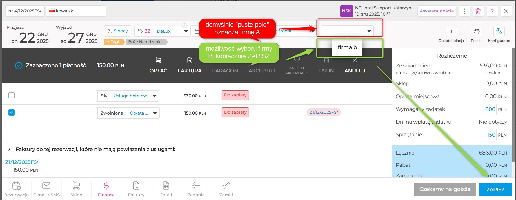Select firma b from the list
The width and height of the screenshot is (516, 200).
pyautogui.click(x=347, y=47)
